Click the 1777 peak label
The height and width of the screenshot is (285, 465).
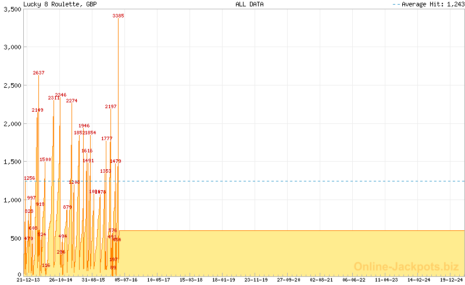pos(107,138)
